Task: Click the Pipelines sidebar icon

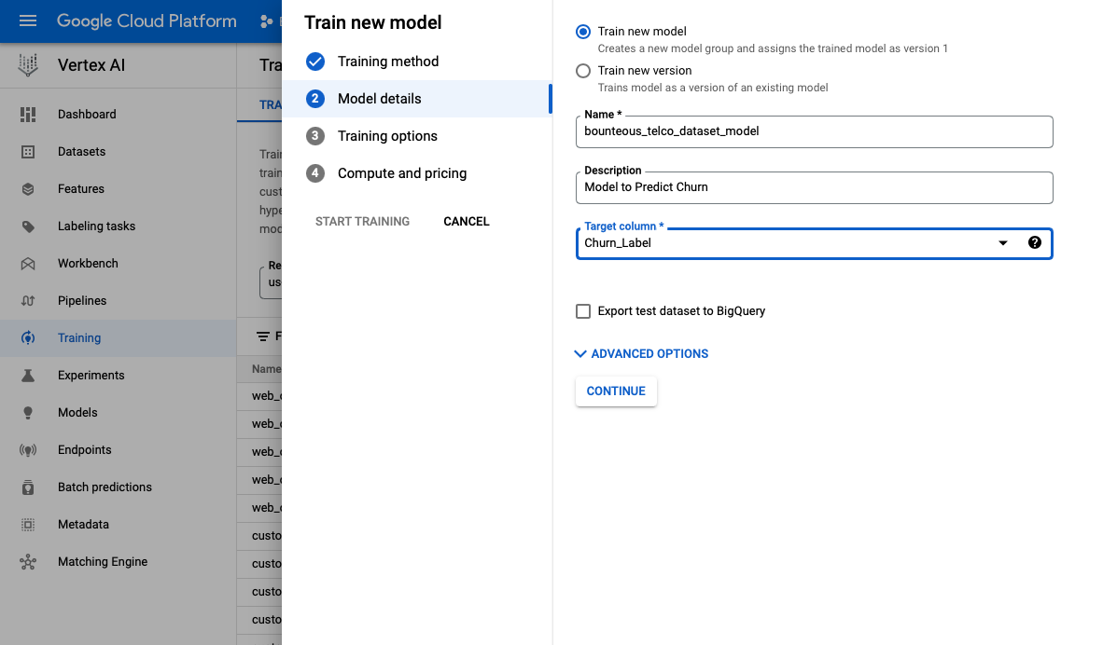Action: (x=28, y=301)
